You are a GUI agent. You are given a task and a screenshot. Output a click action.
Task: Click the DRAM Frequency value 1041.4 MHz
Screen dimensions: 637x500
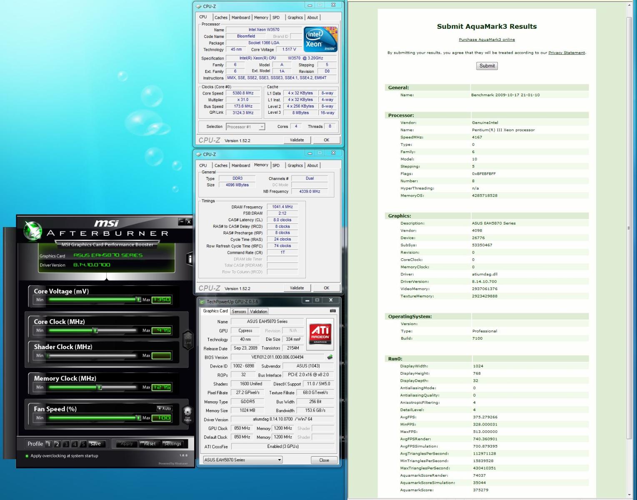tap(282, 207)
